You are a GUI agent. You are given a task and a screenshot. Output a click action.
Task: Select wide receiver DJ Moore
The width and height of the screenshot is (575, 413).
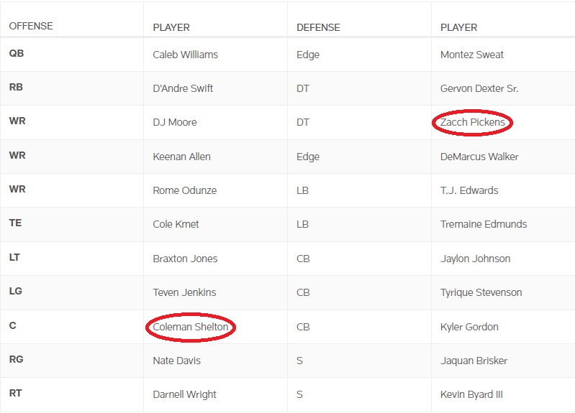(175, 123)
